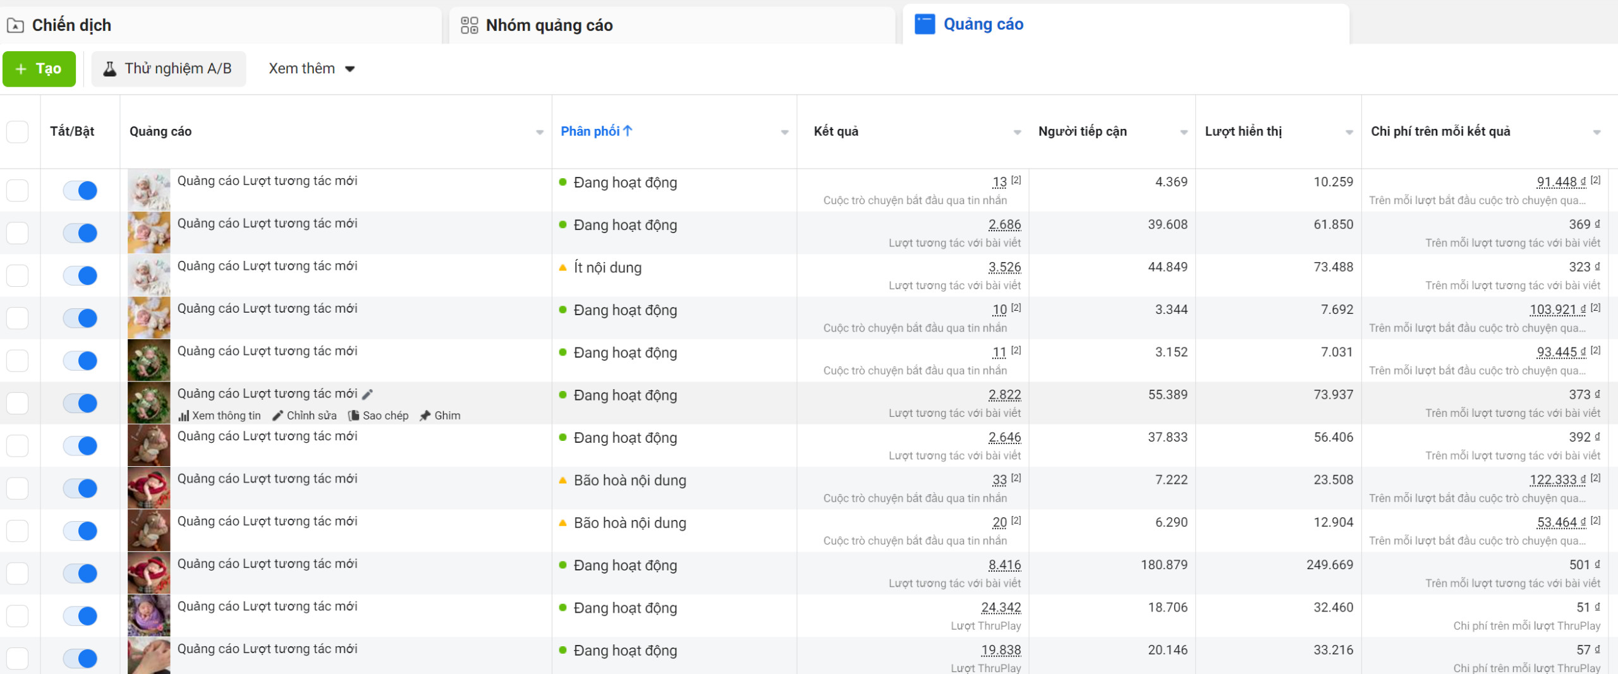Click the warning triangle beside Ít nội dung
Viewport: 1618px width, 674px height.
563,268
